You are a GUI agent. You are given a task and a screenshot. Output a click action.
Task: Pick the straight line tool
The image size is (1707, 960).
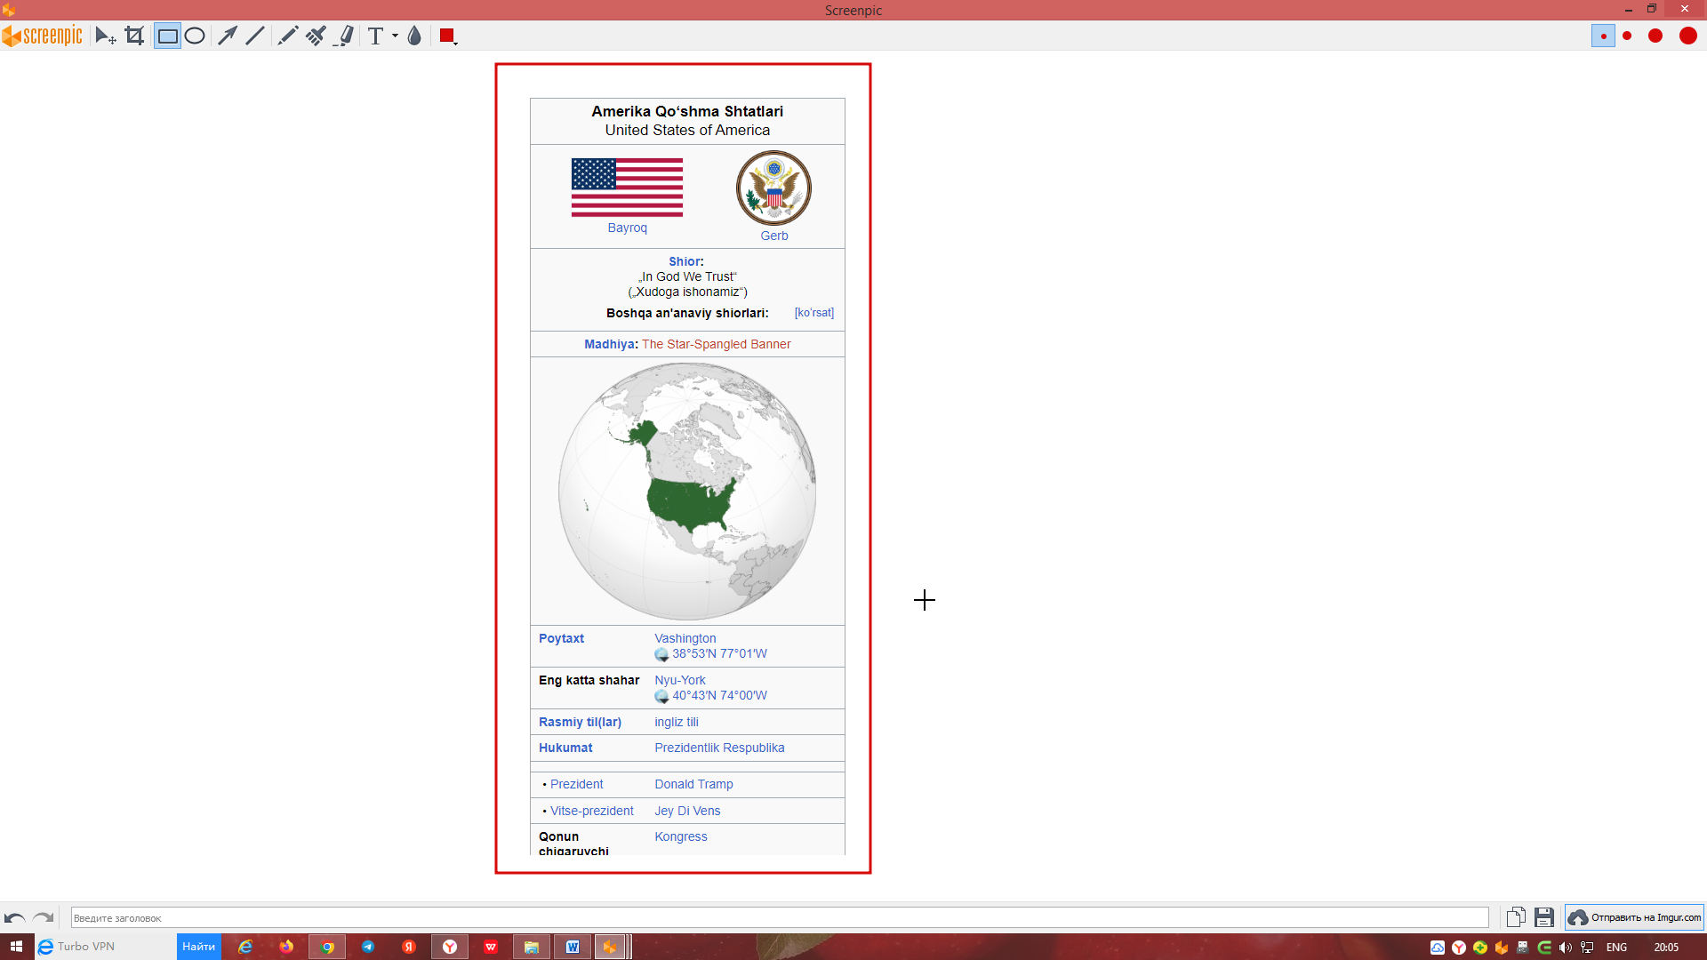click(x=255, y=36)
